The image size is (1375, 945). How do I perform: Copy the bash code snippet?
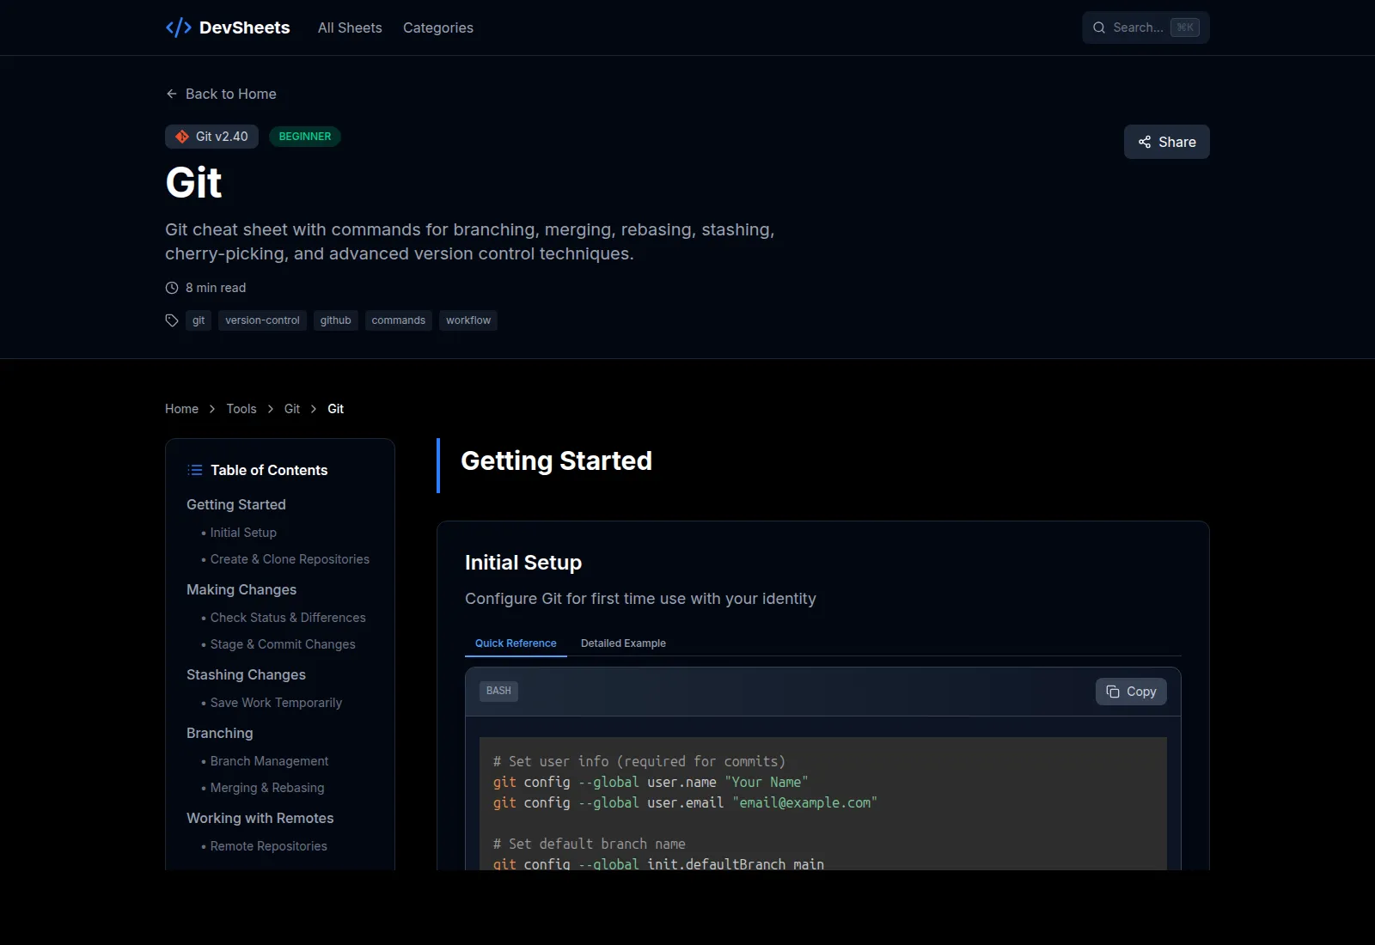[1131, 692]
